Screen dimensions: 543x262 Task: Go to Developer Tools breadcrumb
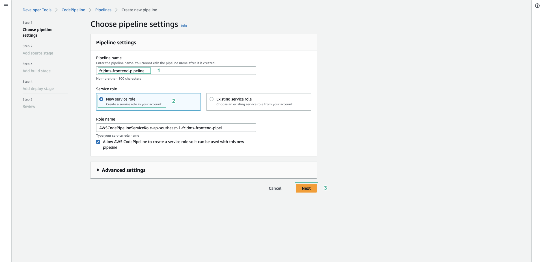click(37, 10)
